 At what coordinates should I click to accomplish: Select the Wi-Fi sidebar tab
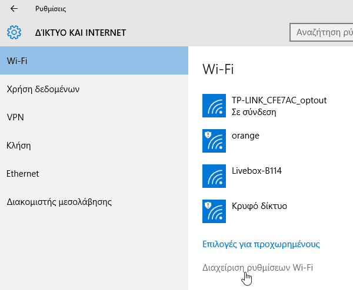coord(94,61)
